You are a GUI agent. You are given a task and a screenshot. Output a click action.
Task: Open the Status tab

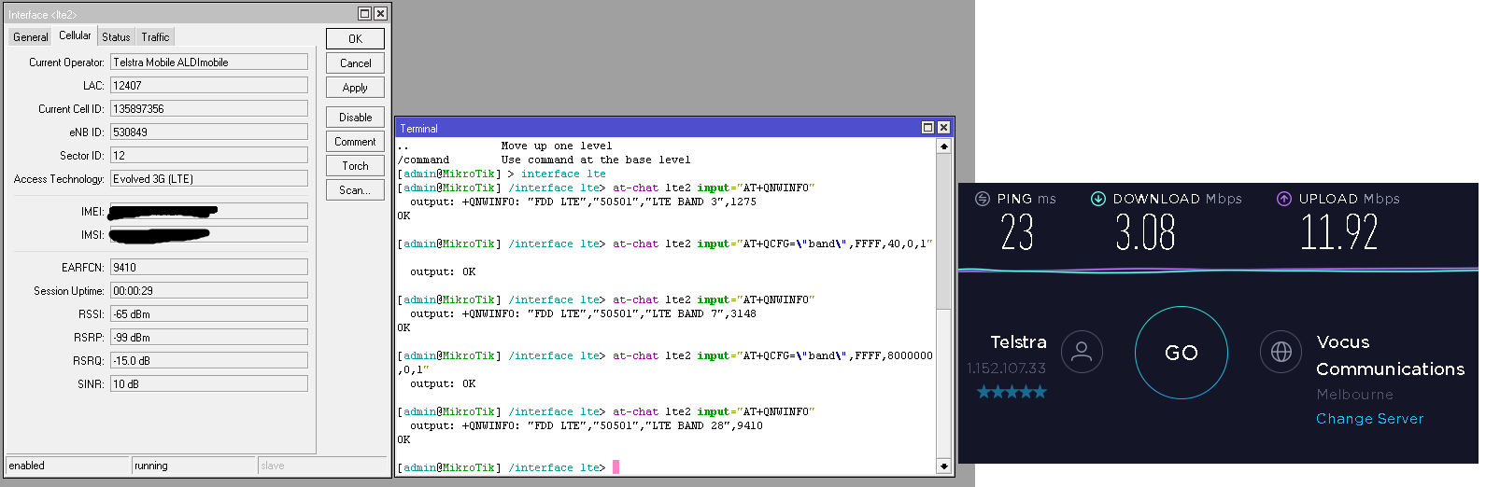(x=116, y=36)
